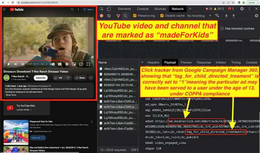Open the Response tab of request
260x153 pixels.
pyautogui.click(x=204, y=62)
